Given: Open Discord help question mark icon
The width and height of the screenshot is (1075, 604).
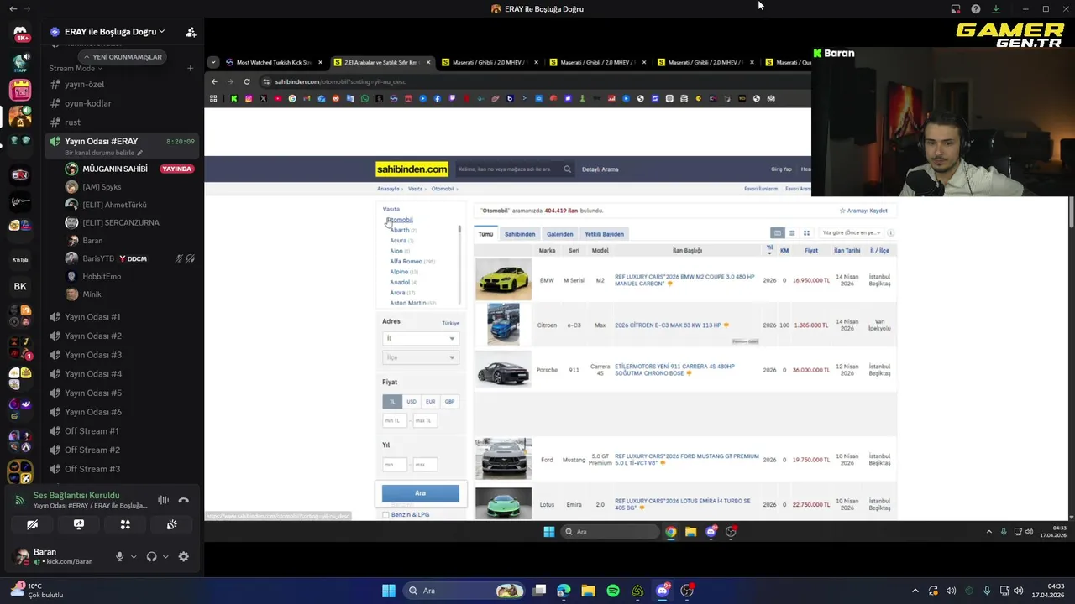Looking at the screenshot, I should (975, 9).
